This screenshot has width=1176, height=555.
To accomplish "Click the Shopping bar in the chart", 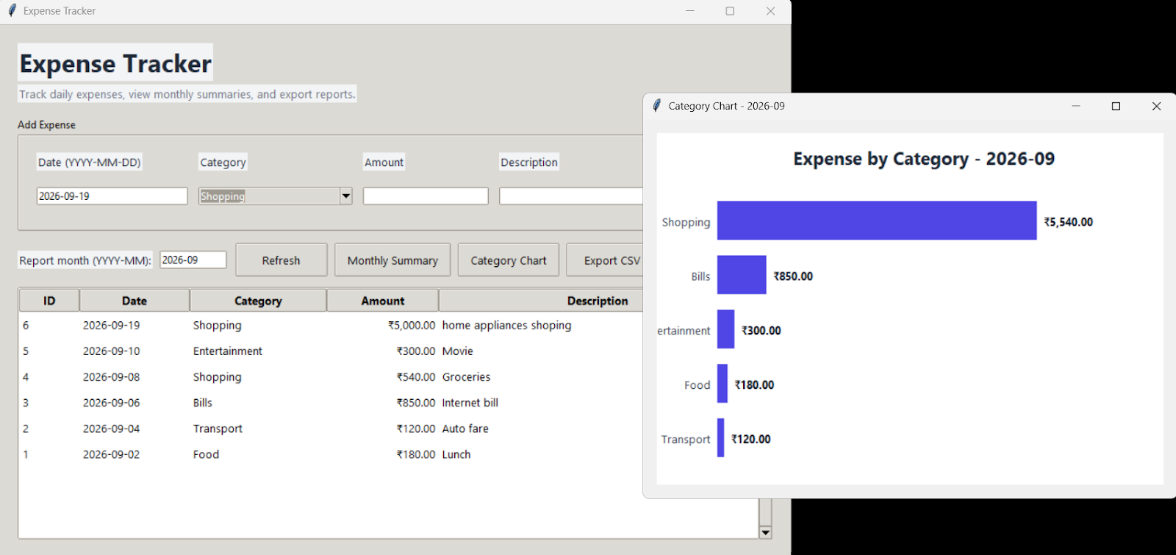I will [x=877, y=221].
